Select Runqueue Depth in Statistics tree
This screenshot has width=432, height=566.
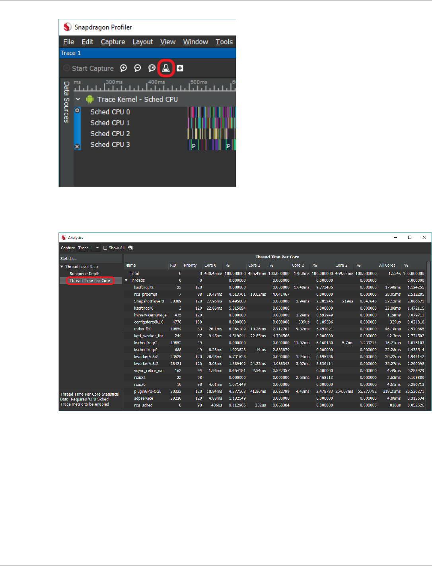(x=84, y=274)
